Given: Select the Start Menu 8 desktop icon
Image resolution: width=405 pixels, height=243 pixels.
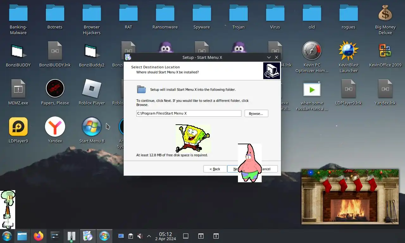Looking at the screenshot, I should tap(92, 131).
